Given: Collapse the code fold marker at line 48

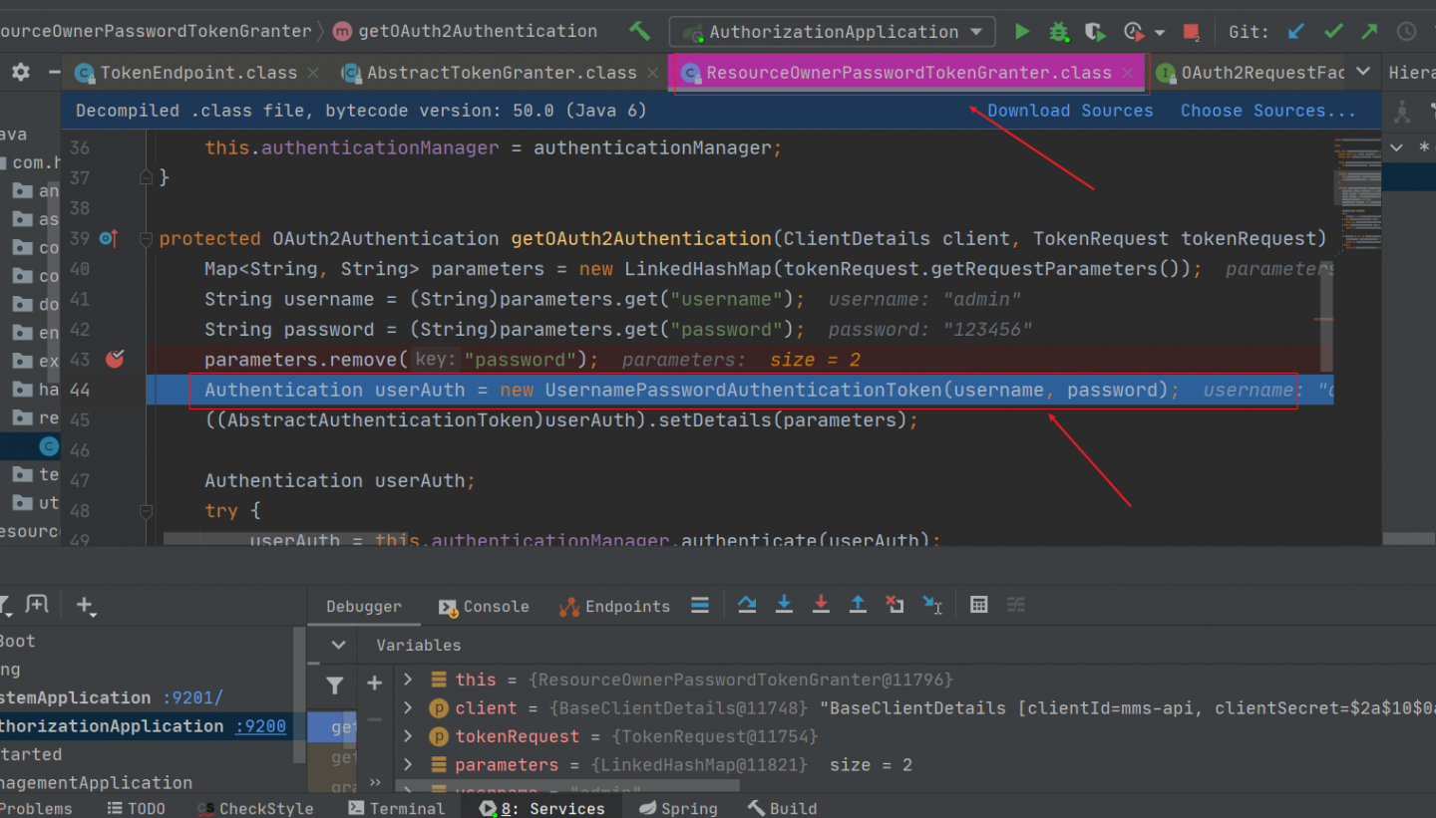Looking at the screenshot, I should [x=147, y=511].
